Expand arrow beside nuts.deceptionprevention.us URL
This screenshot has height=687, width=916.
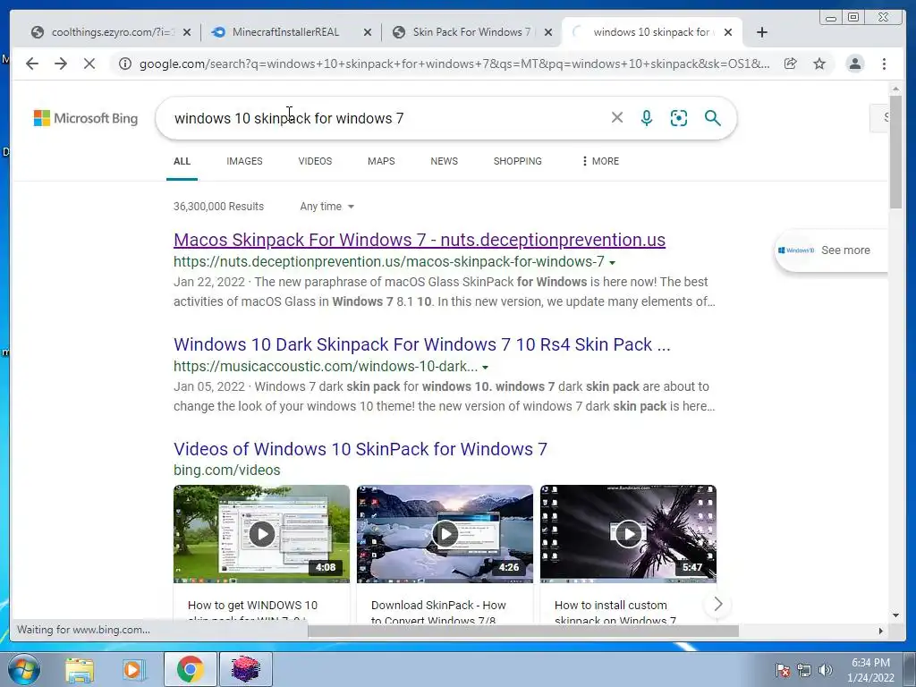pyautogui.click(x=612, y=263)
